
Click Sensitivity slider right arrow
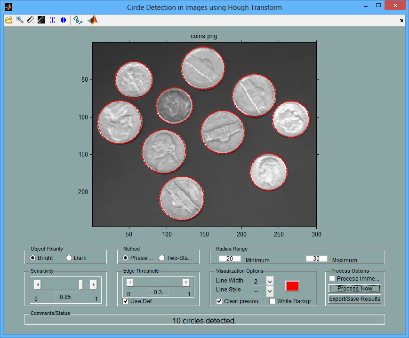[93, 284]
